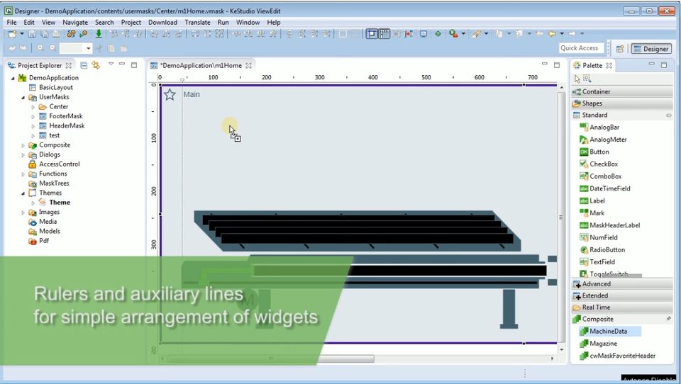Expand the Composite tree node
Image resolution: width=681 pixels, height=384 pixels.
click(x=23, y=145)
